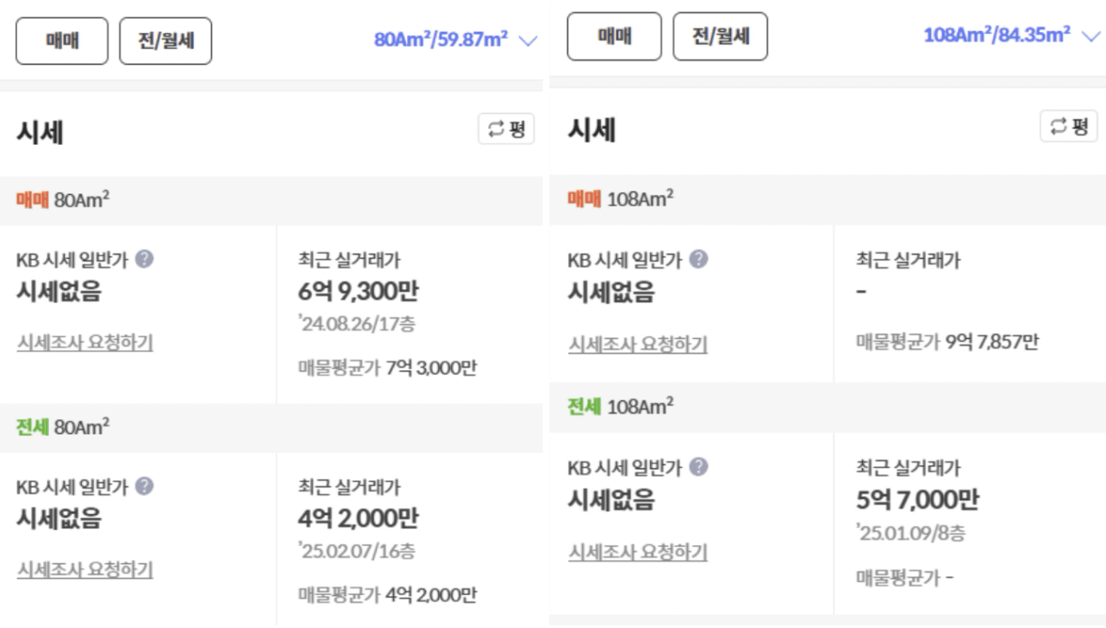Toggle the 평 unit switch in the 108Am² panel
This screenshot has height=628, width=1106.
click(1069, 126)
